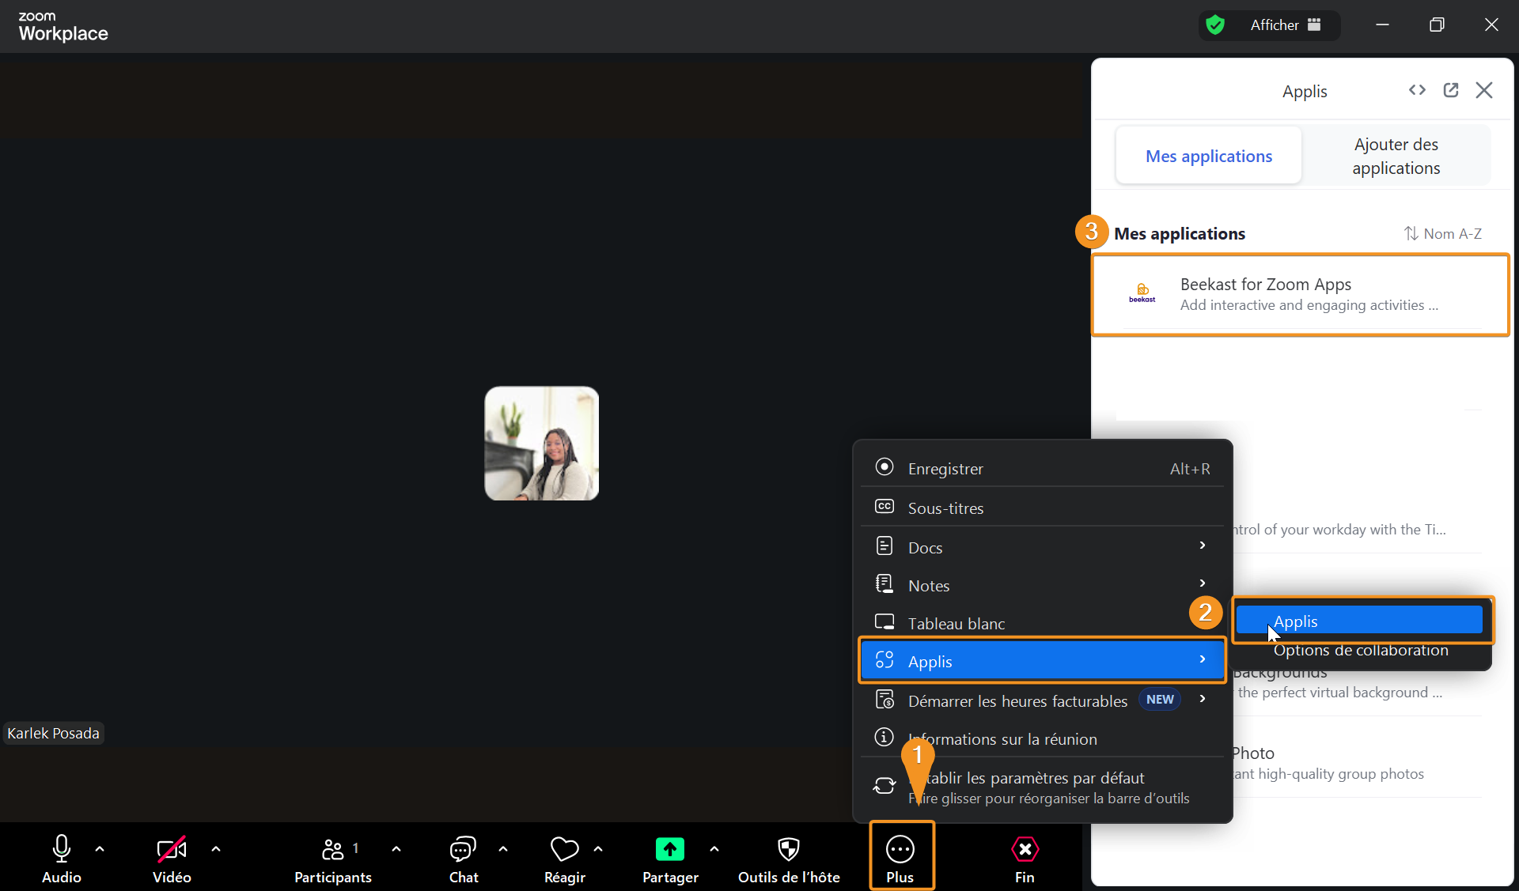Click the green Partager share button
The image size is (1519, 891).
tap(669, 850)
